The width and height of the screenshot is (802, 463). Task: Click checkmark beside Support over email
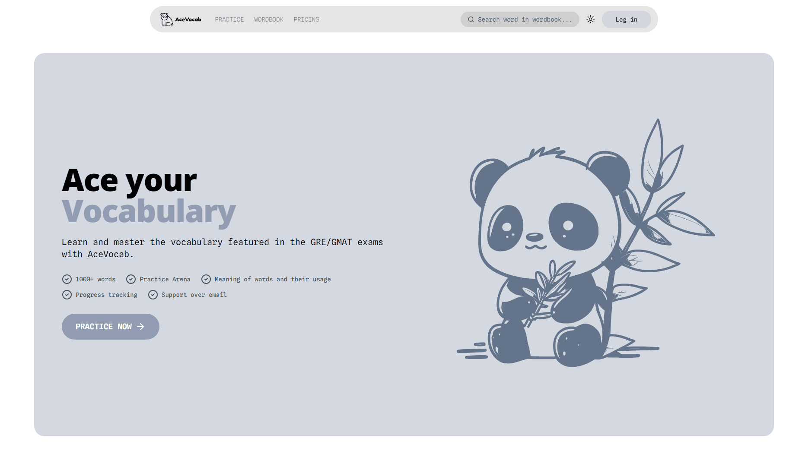pos(153,295)
